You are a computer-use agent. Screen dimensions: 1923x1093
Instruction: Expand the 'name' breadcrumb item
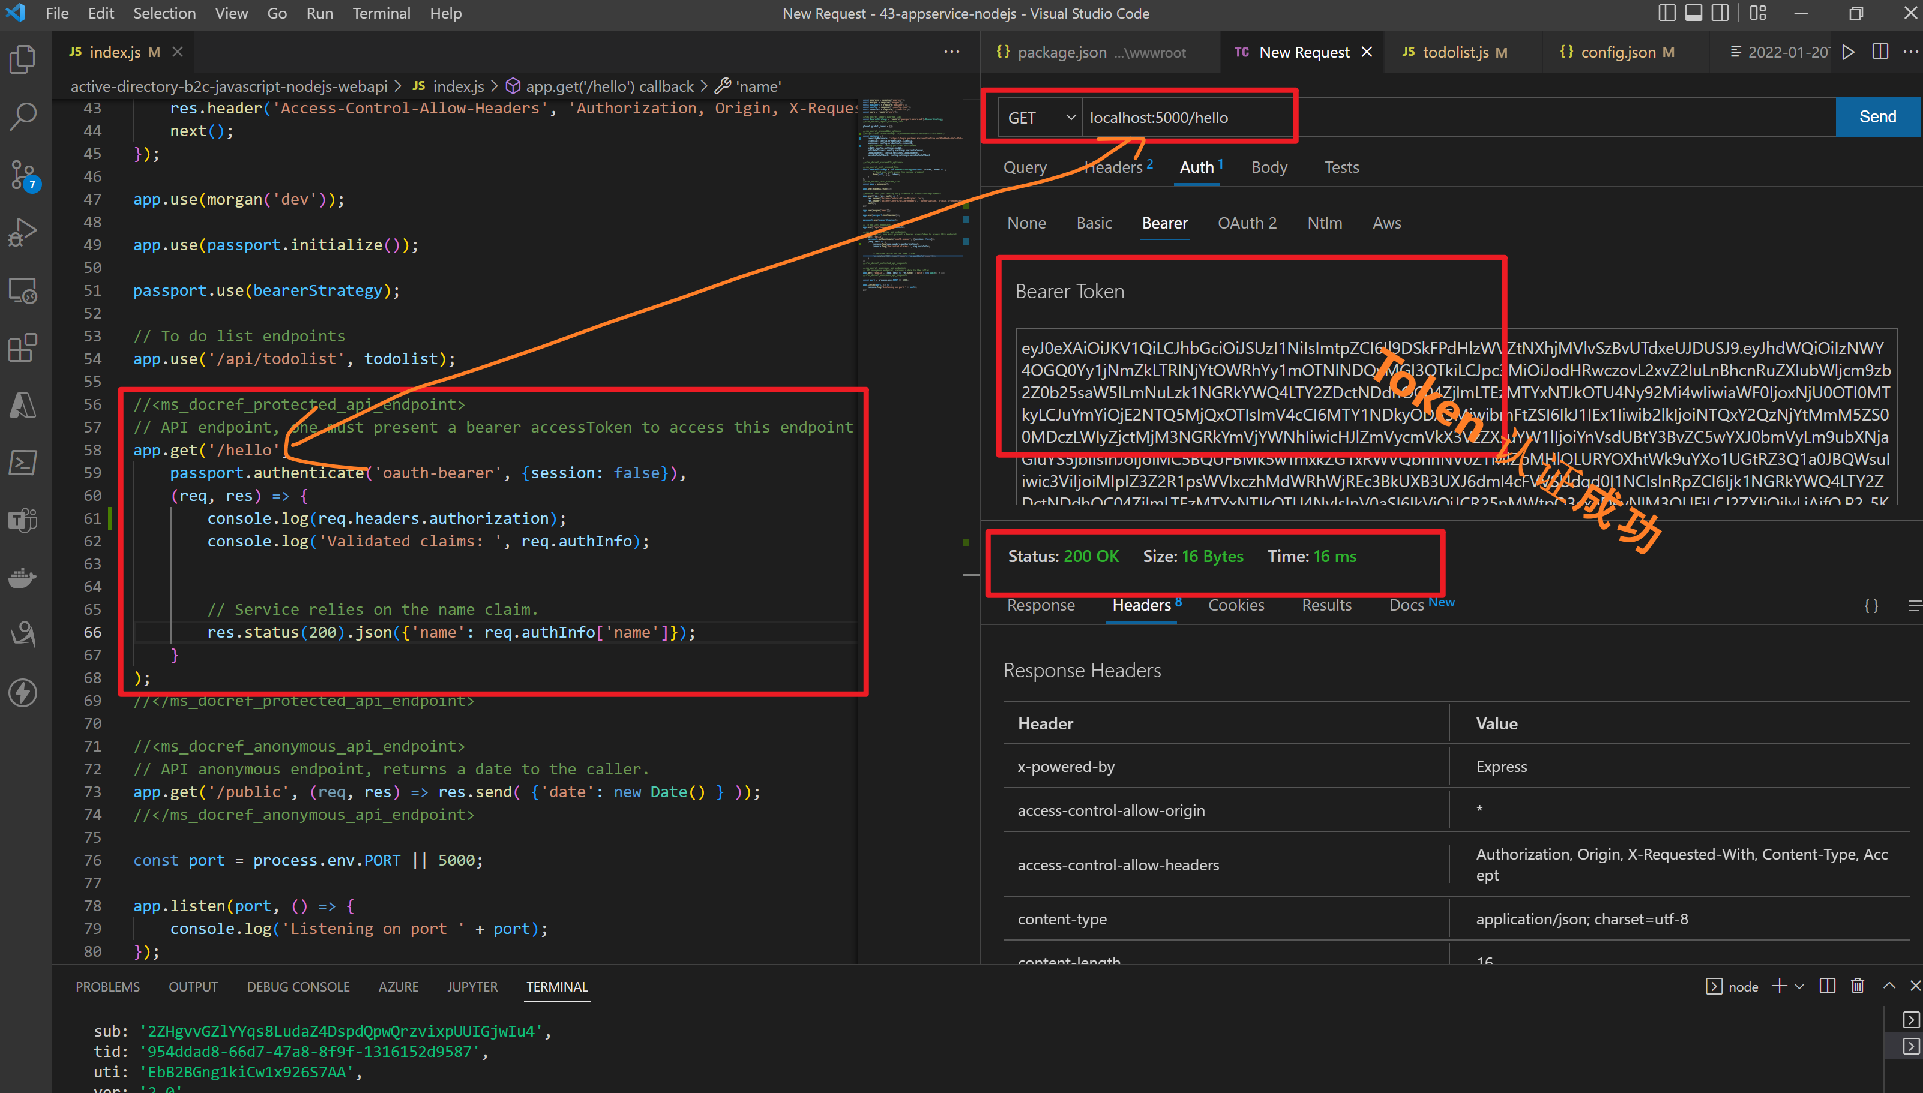(x=748, y=86)
